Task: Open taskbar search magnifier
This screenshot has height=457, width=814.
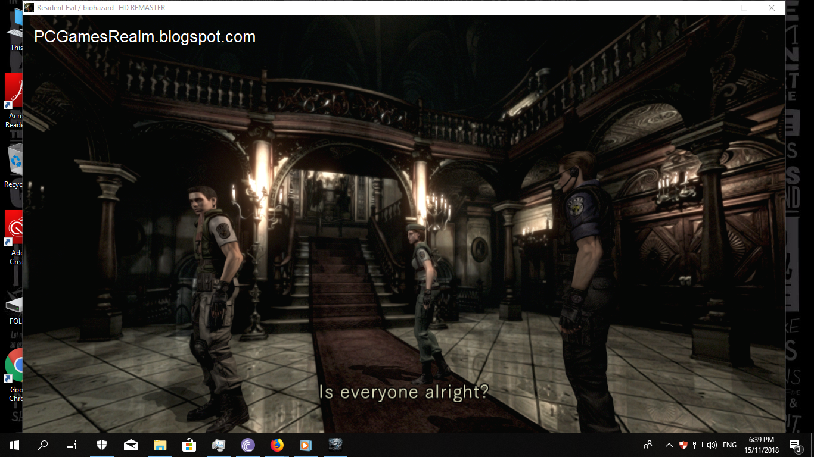Action: (43, 445)
